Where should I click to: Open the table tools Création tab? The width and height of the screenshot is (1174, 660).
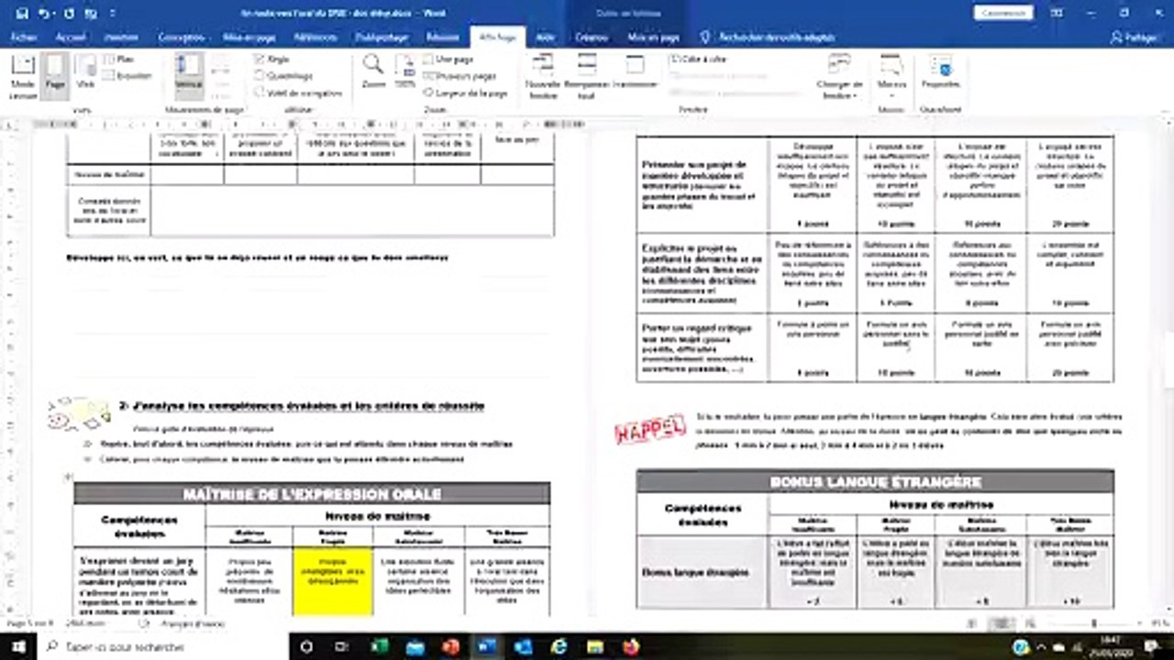[591, 38]
